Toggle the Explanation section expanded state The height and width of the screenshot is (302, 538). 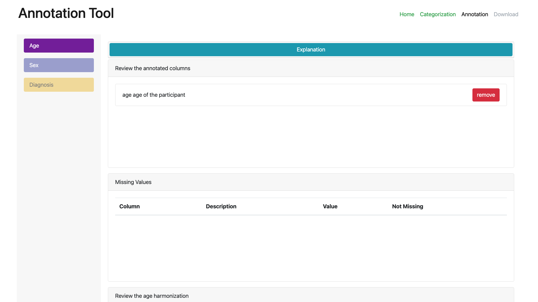click(x=311, y=49)
